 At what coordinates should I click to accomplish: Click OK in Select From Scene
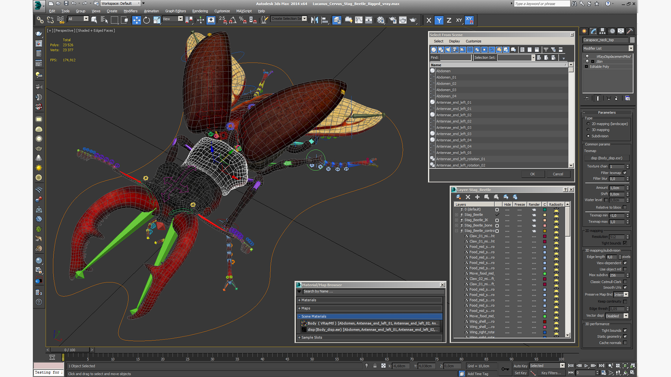pyautogui.click(x=533, y=174)
